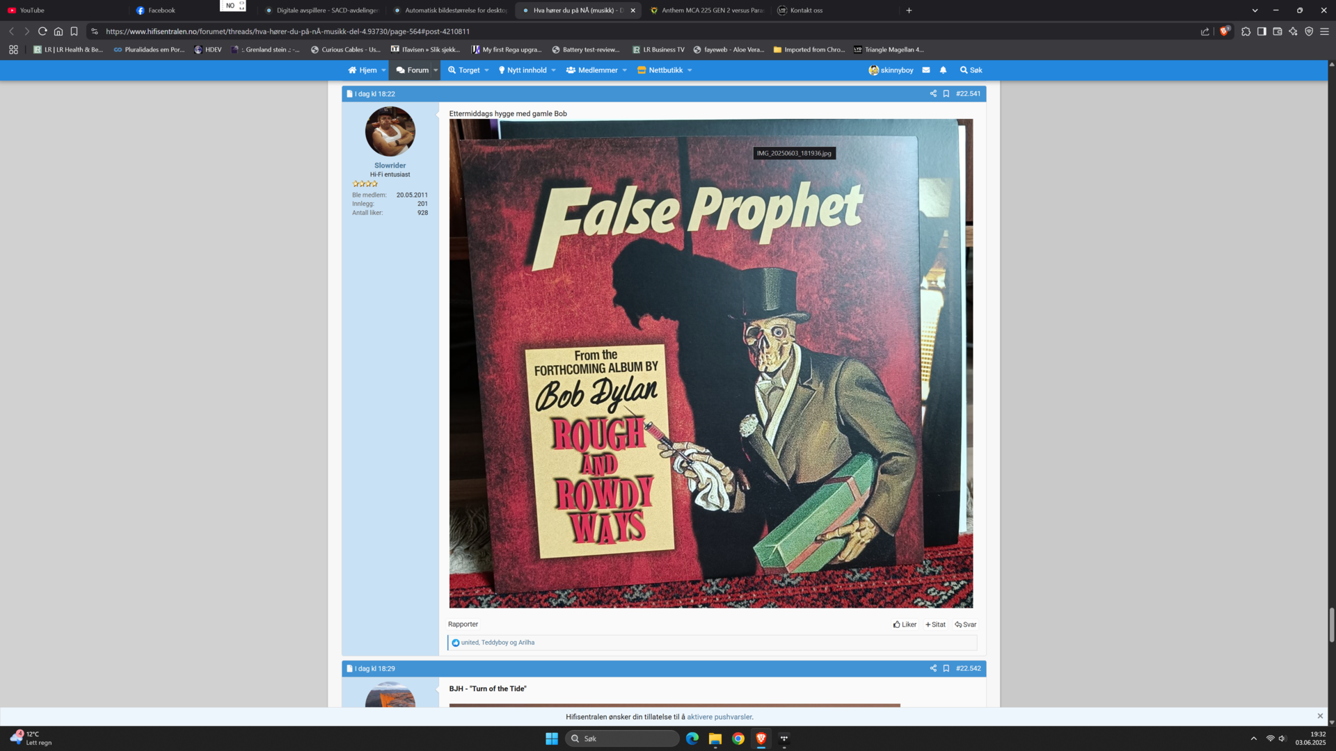Screen dimensions: 1336x751
Task: Like Slowrider's post with Liker button
Action: [905, 624]
